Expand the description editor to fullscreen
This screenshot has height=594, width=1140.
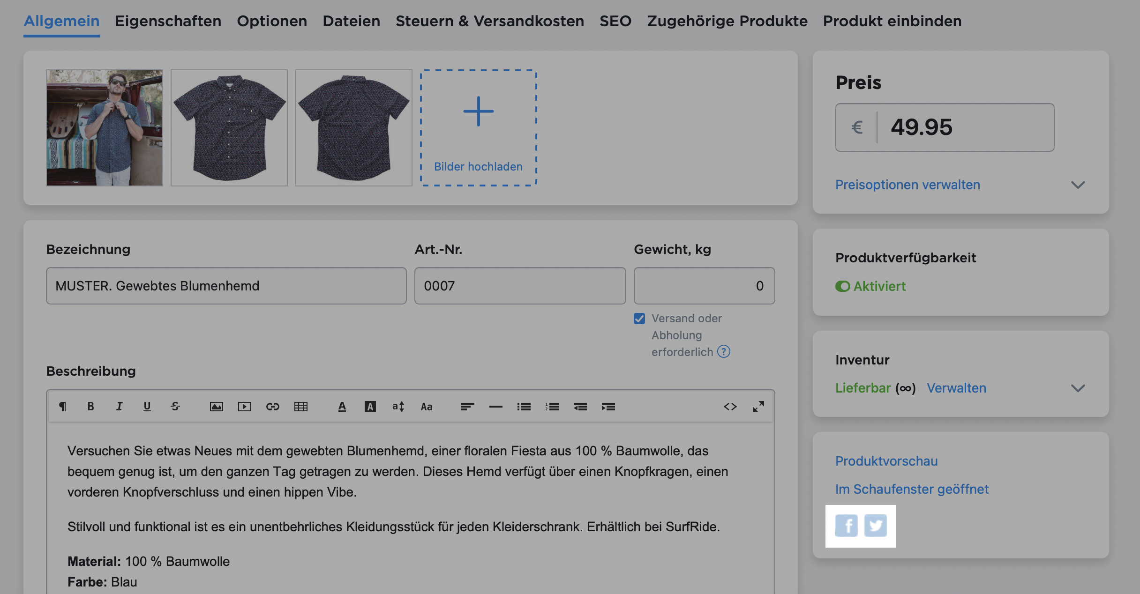(758, 407)
